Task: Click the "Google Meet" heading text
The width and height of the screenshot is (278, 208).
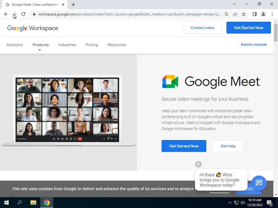Action: click(x=222, y=82)
